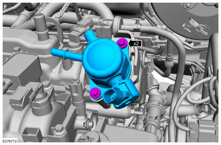Click the lower magenta mounting bolt
The height and width of the screenshot is (145, 221).
pyautogui.click(x=95, y=93)
